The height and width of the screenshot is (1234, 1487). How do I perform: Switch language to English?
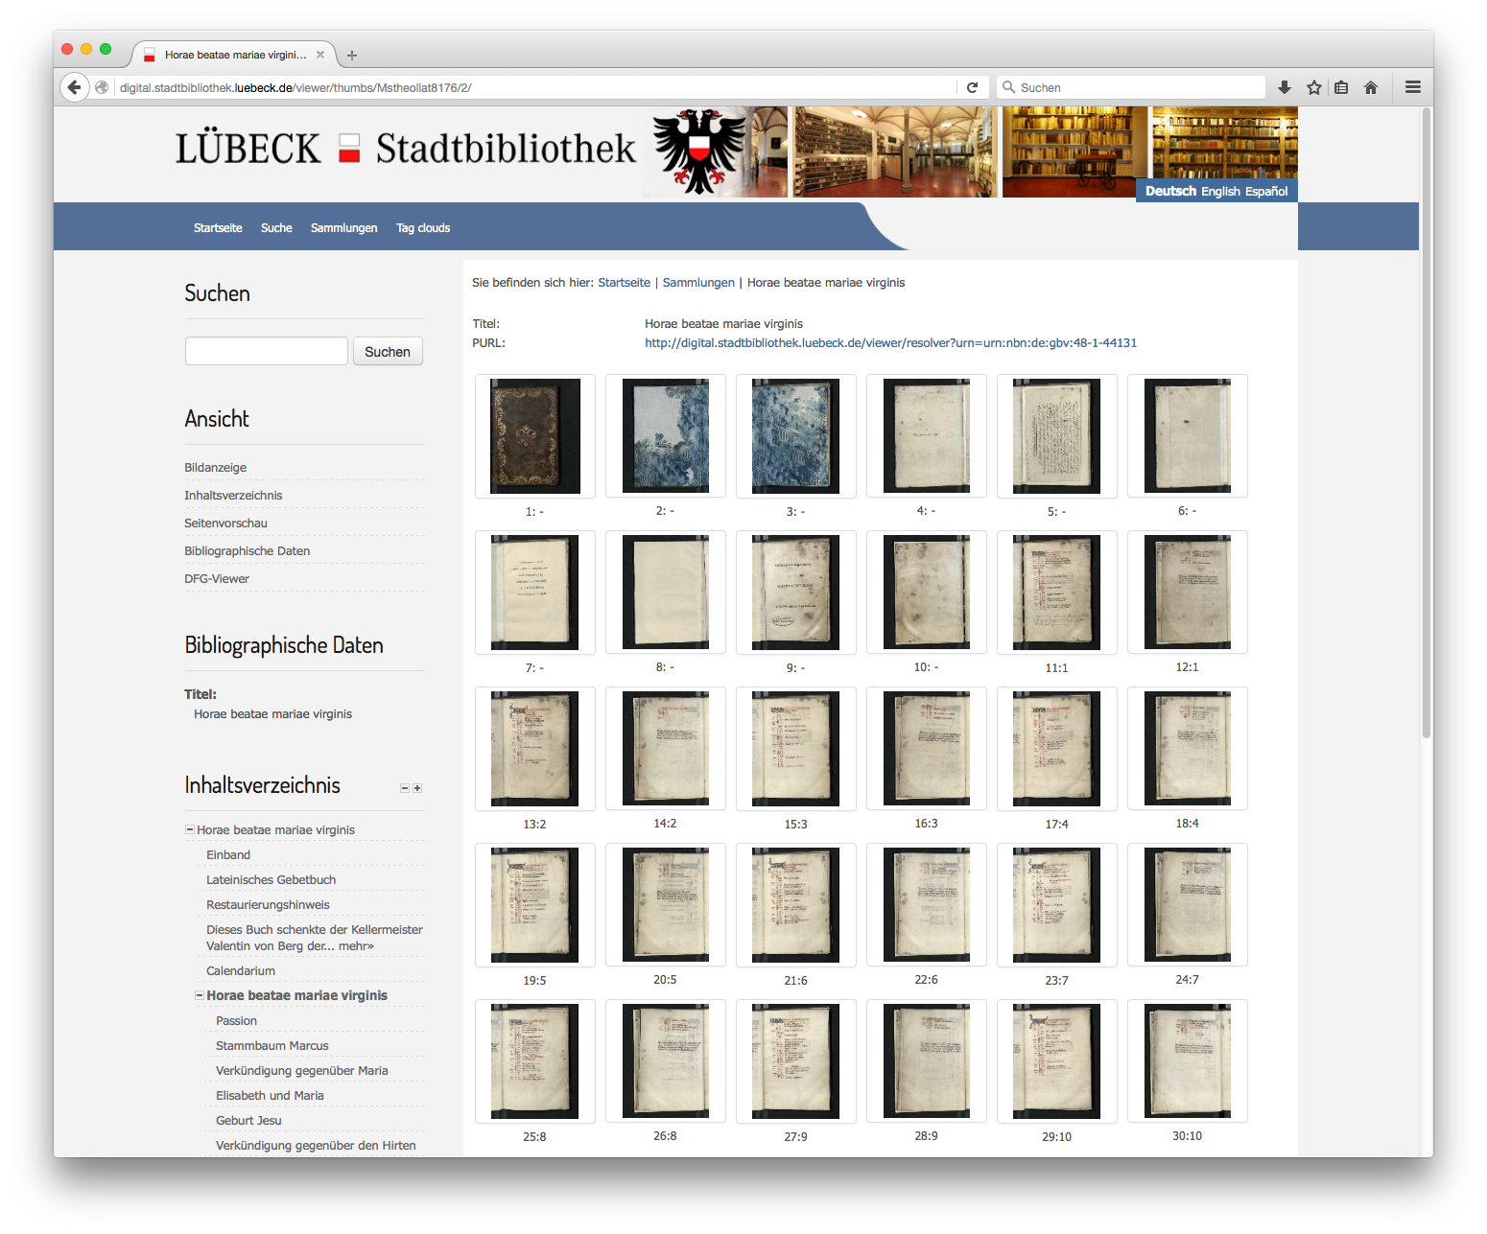tap(1220, 191)
